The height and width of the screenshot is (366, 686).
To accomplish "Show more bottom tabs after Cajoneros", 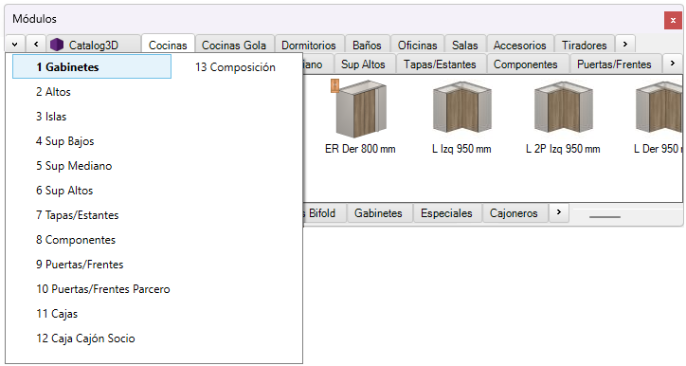I will (559, 212).
